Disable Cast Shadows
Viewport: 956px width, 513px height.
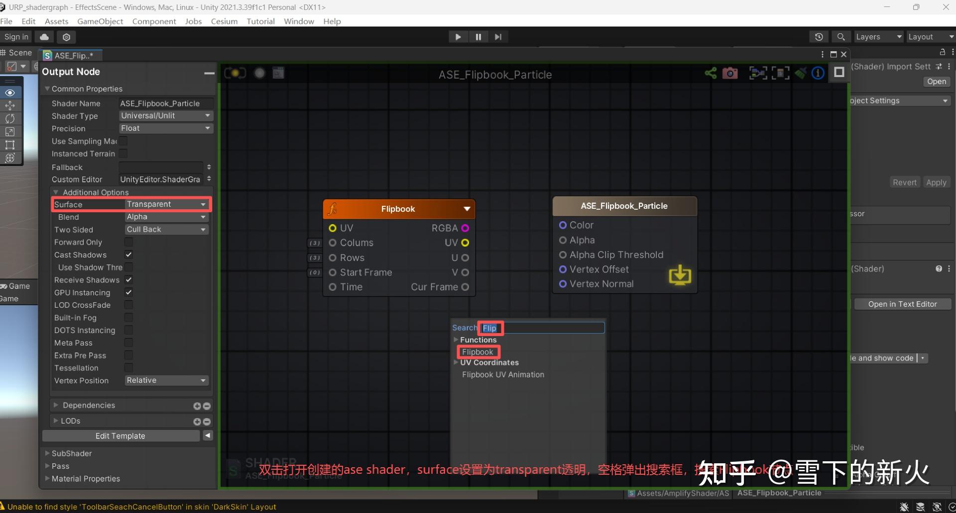(x=128, y=255)
